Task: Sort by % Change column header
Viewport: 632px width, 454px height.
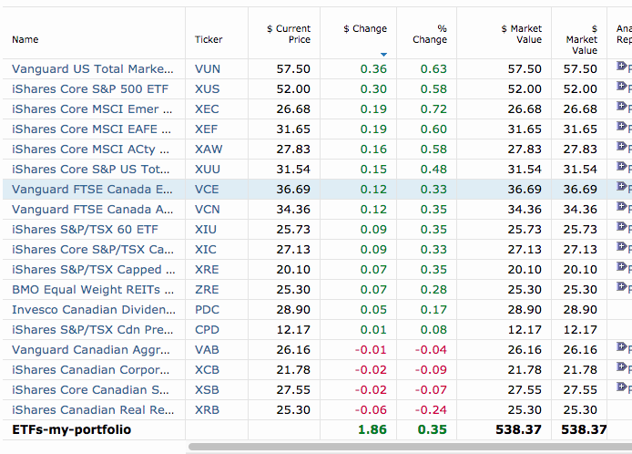Action: point(430,34)
